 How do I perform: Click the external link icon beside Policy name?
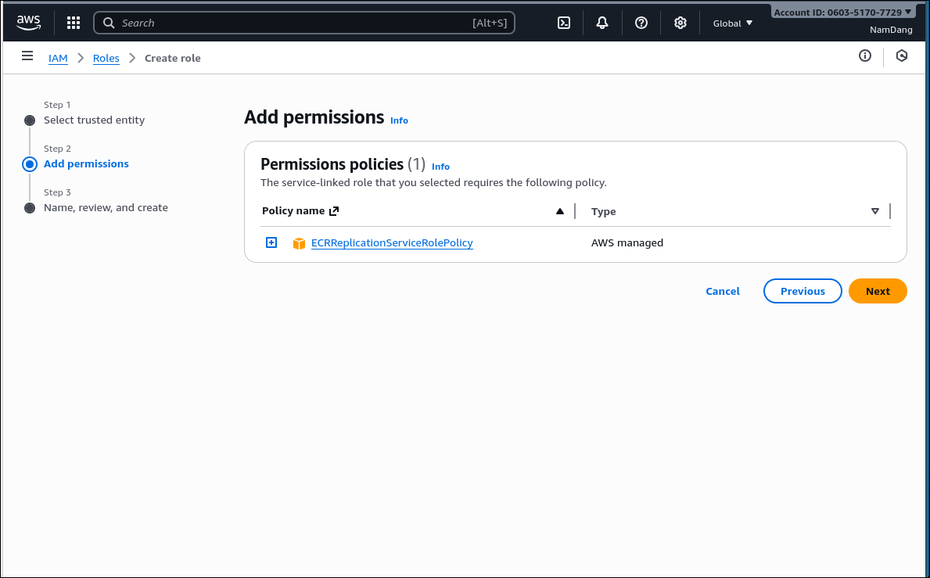tap(334, 210)
